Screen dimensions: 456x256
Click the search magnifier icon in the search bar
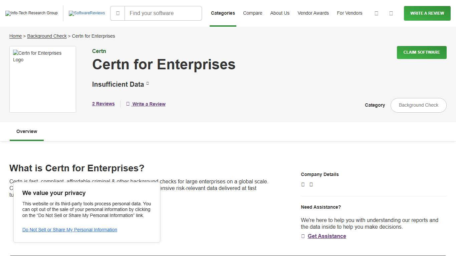click(117, 13)
